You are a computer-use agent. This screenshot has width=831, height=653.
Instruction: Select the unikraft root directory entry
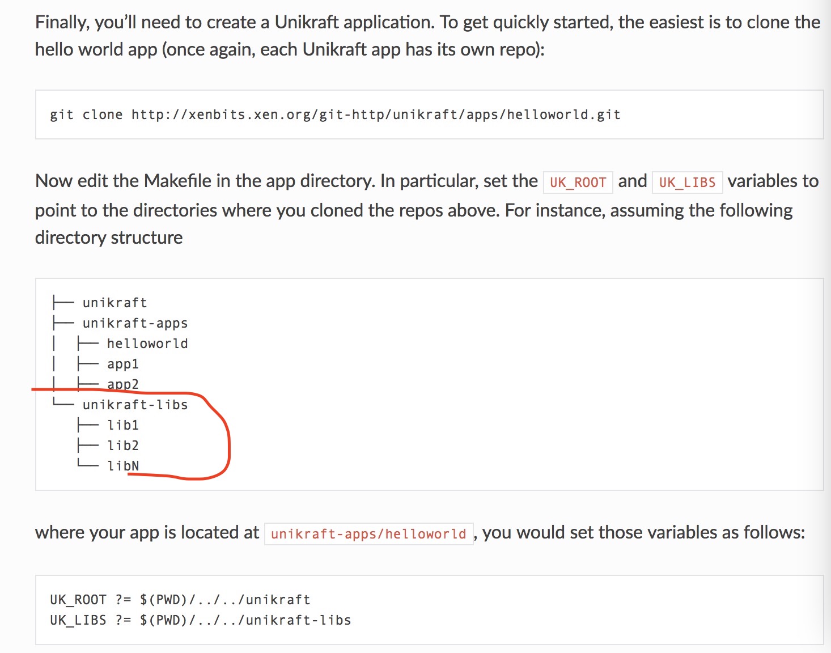click(115, 303)
